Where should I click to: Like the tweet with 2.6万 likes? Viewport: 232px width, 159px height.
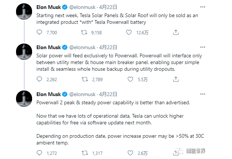pos(129,153)
